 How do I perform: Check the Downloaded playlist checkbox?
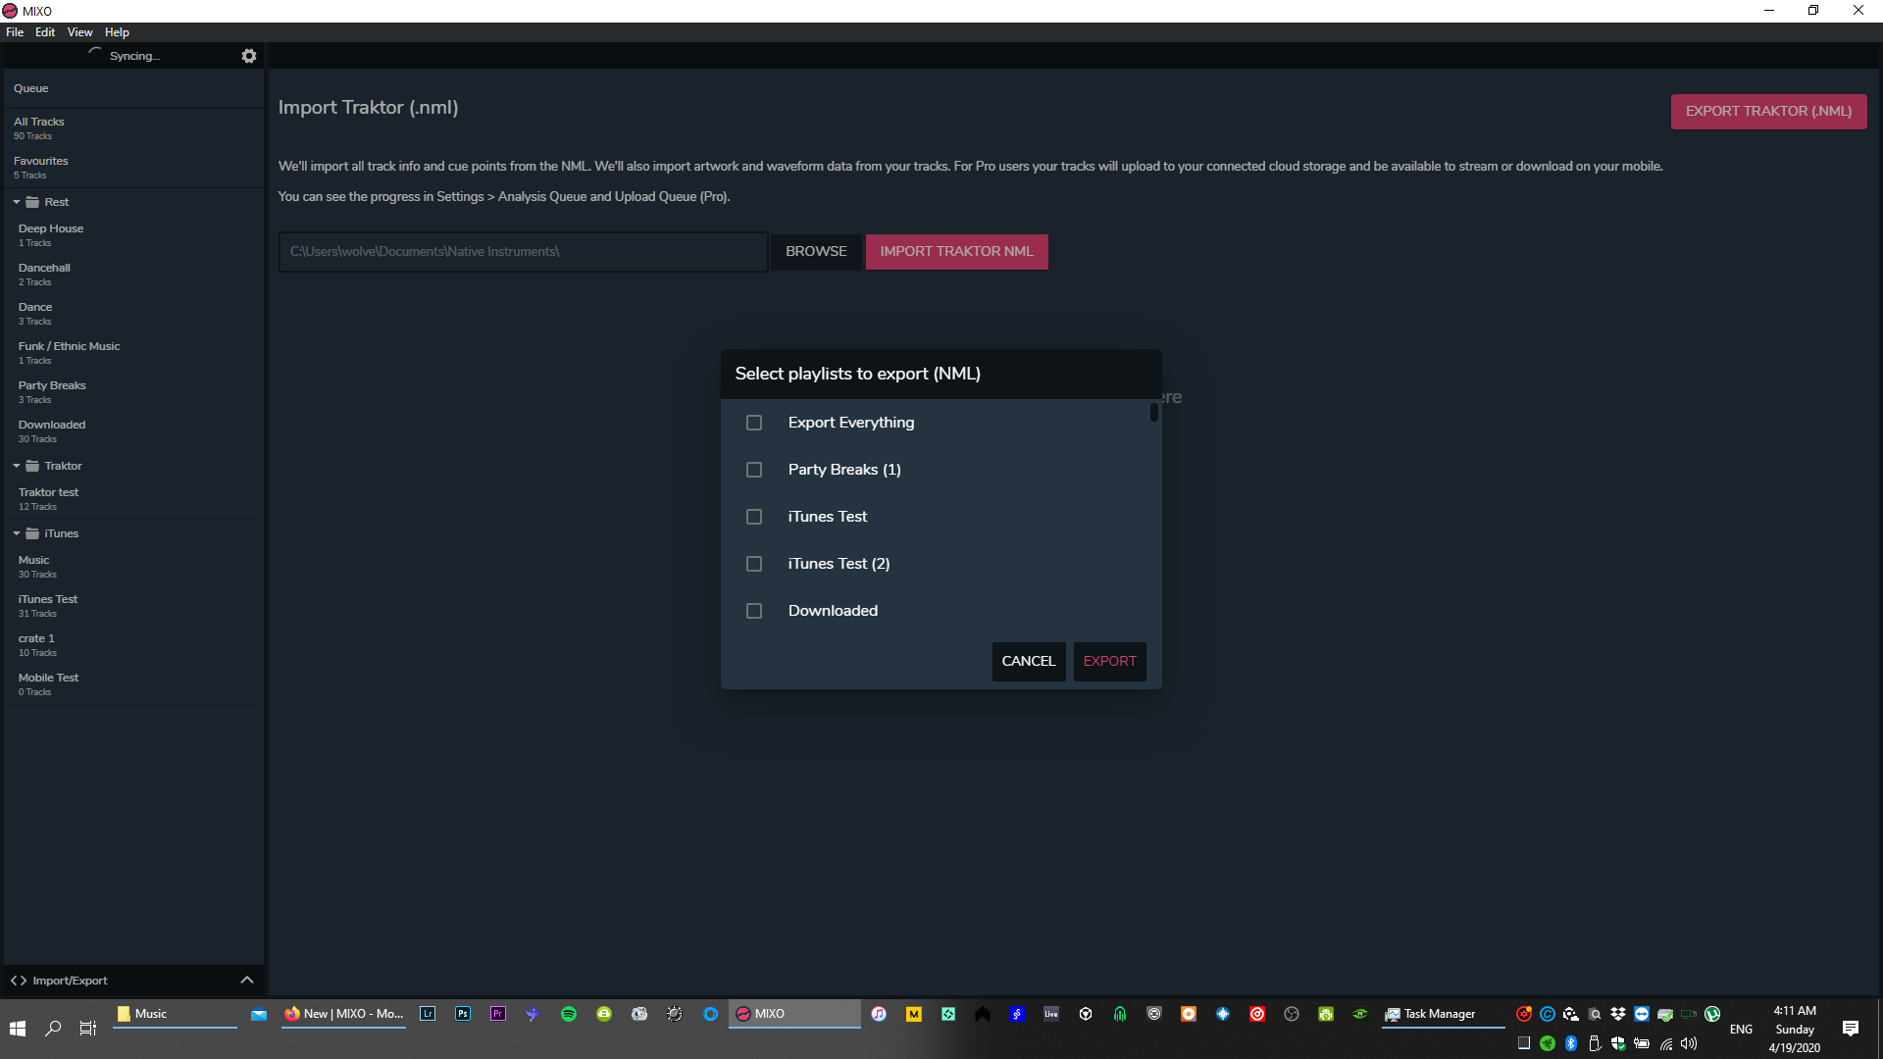coord(754,611)
